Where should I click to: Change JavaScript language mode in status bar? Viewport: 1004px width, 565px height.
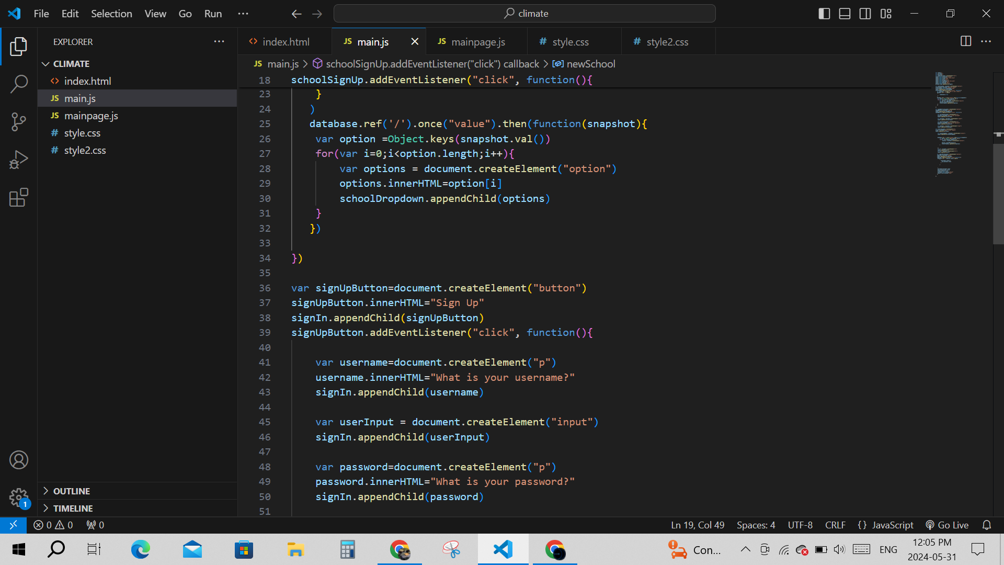(892, 525)
